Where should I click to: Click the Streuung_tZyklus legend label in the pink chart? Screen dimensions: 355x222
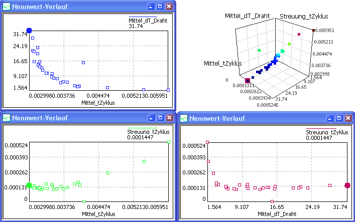327,132
